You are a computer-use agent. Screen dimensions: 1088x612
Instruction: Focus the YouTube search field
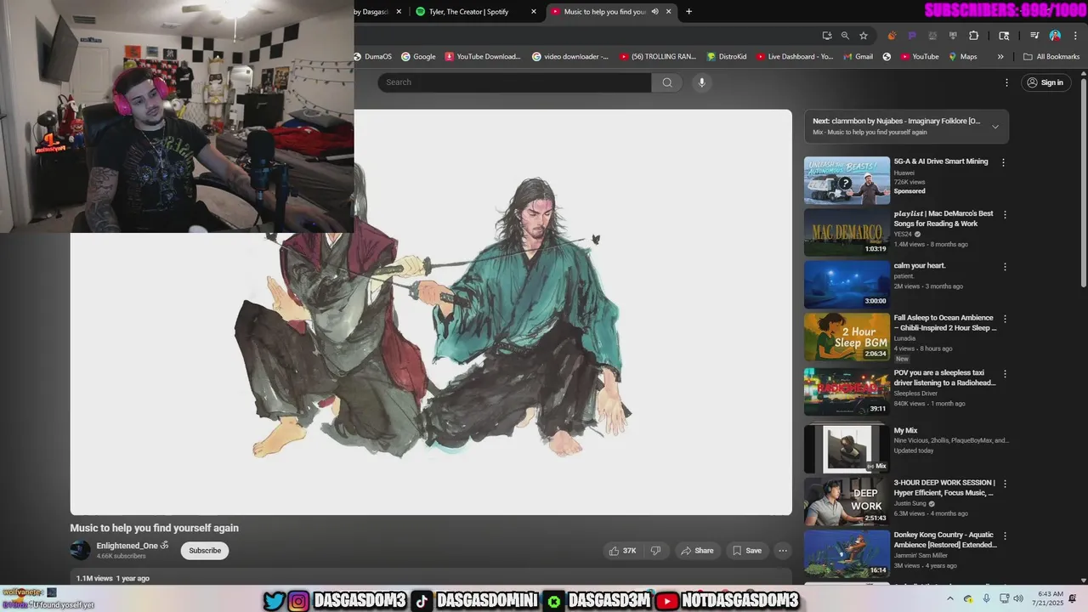click(514, 82)
